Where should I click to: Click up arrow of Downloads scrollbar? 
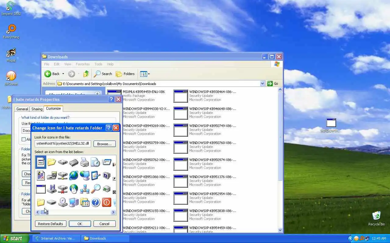[280, 90]
